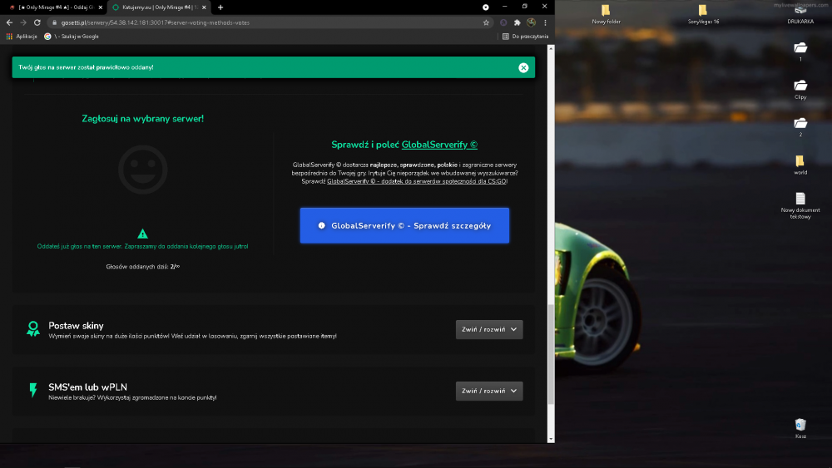This screenshot has width=832, height=468.
Task: Select the desktop folder named 1
Action: click(x=800, y=52)
